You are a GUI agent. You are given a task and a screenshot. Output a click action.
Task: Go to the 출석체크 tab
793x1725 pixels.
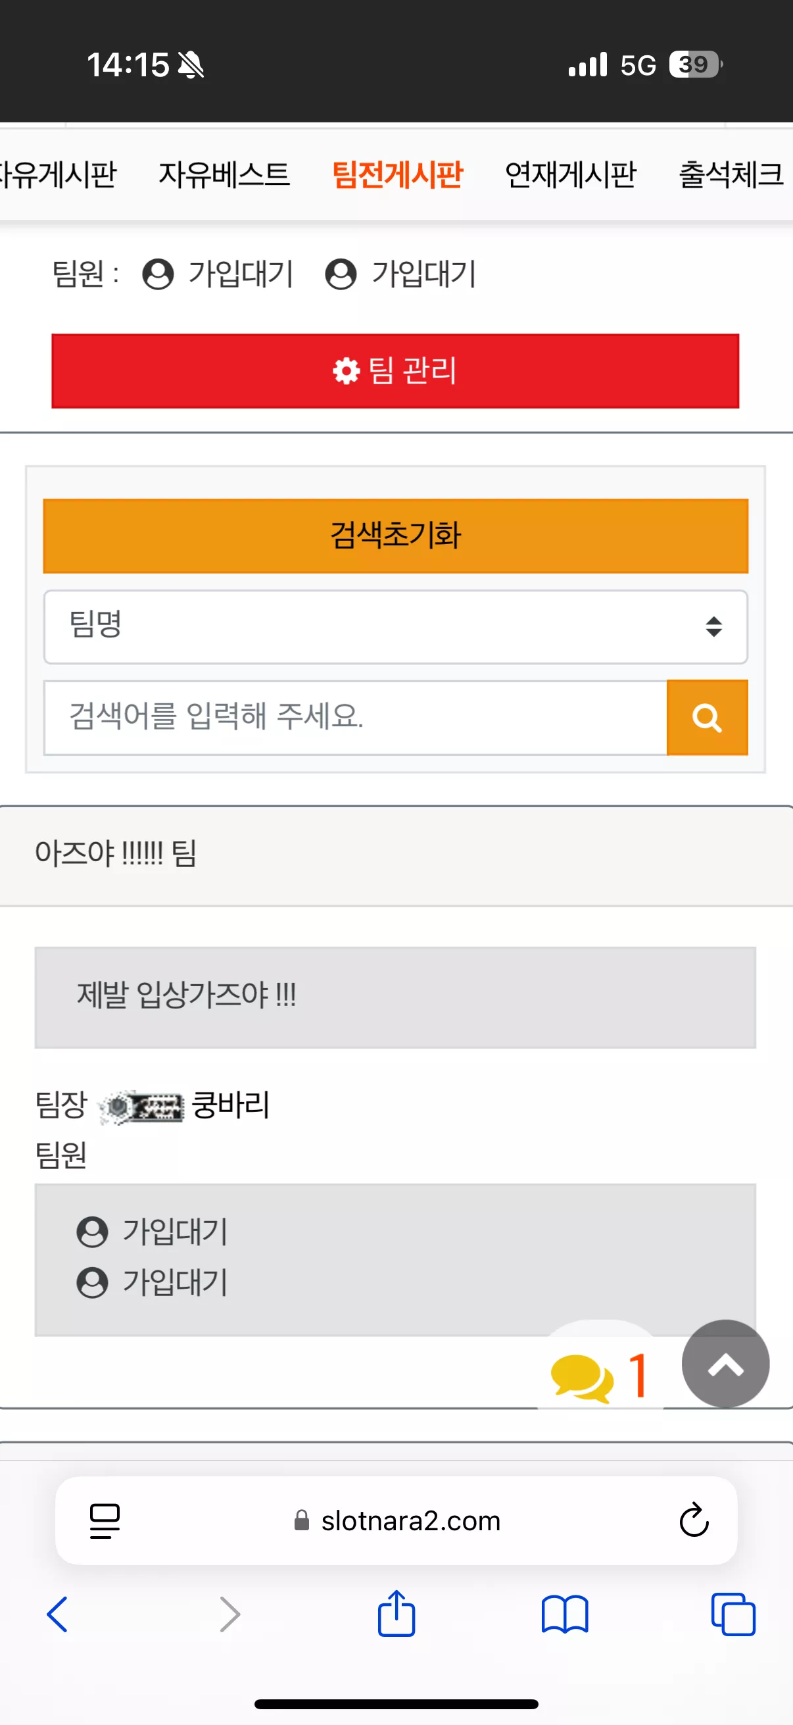(x=731, y=175)
